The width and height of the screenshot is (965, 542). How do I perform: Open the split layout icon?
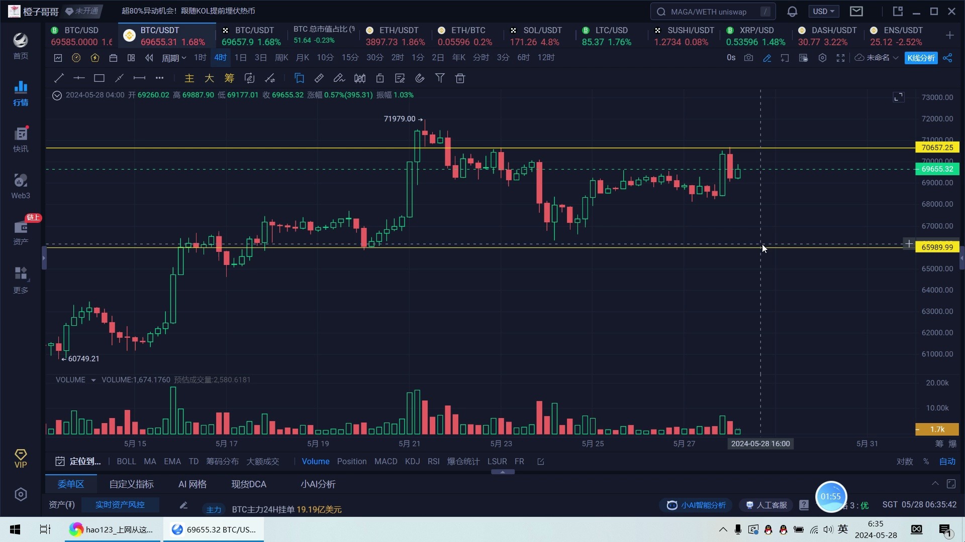[131, 58]
